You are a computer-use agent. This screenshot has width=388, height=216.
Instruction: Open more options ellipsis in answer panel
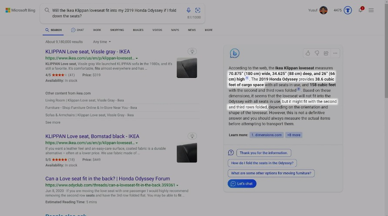pyautogui.click(x=335, y=53)
